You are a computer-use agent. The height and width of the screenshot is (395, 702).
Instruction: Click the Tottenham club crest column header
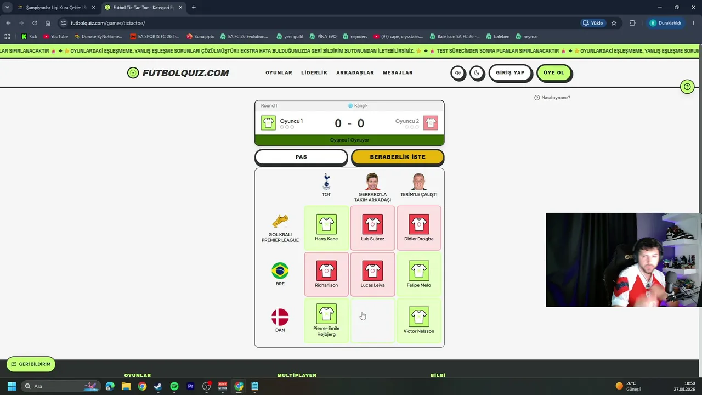326,182
